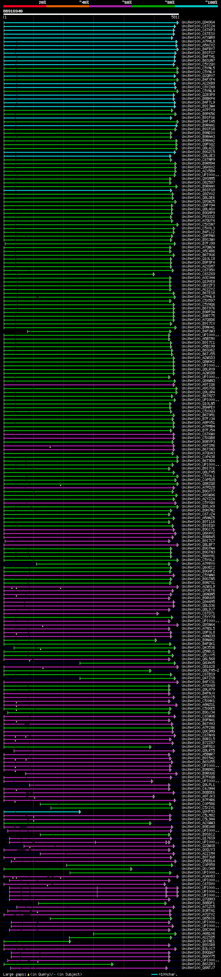Select the UniRef100_Q8LDE6 label
Image resolution: width=221 pixels, height=977 pixels.
click(198, 198)
